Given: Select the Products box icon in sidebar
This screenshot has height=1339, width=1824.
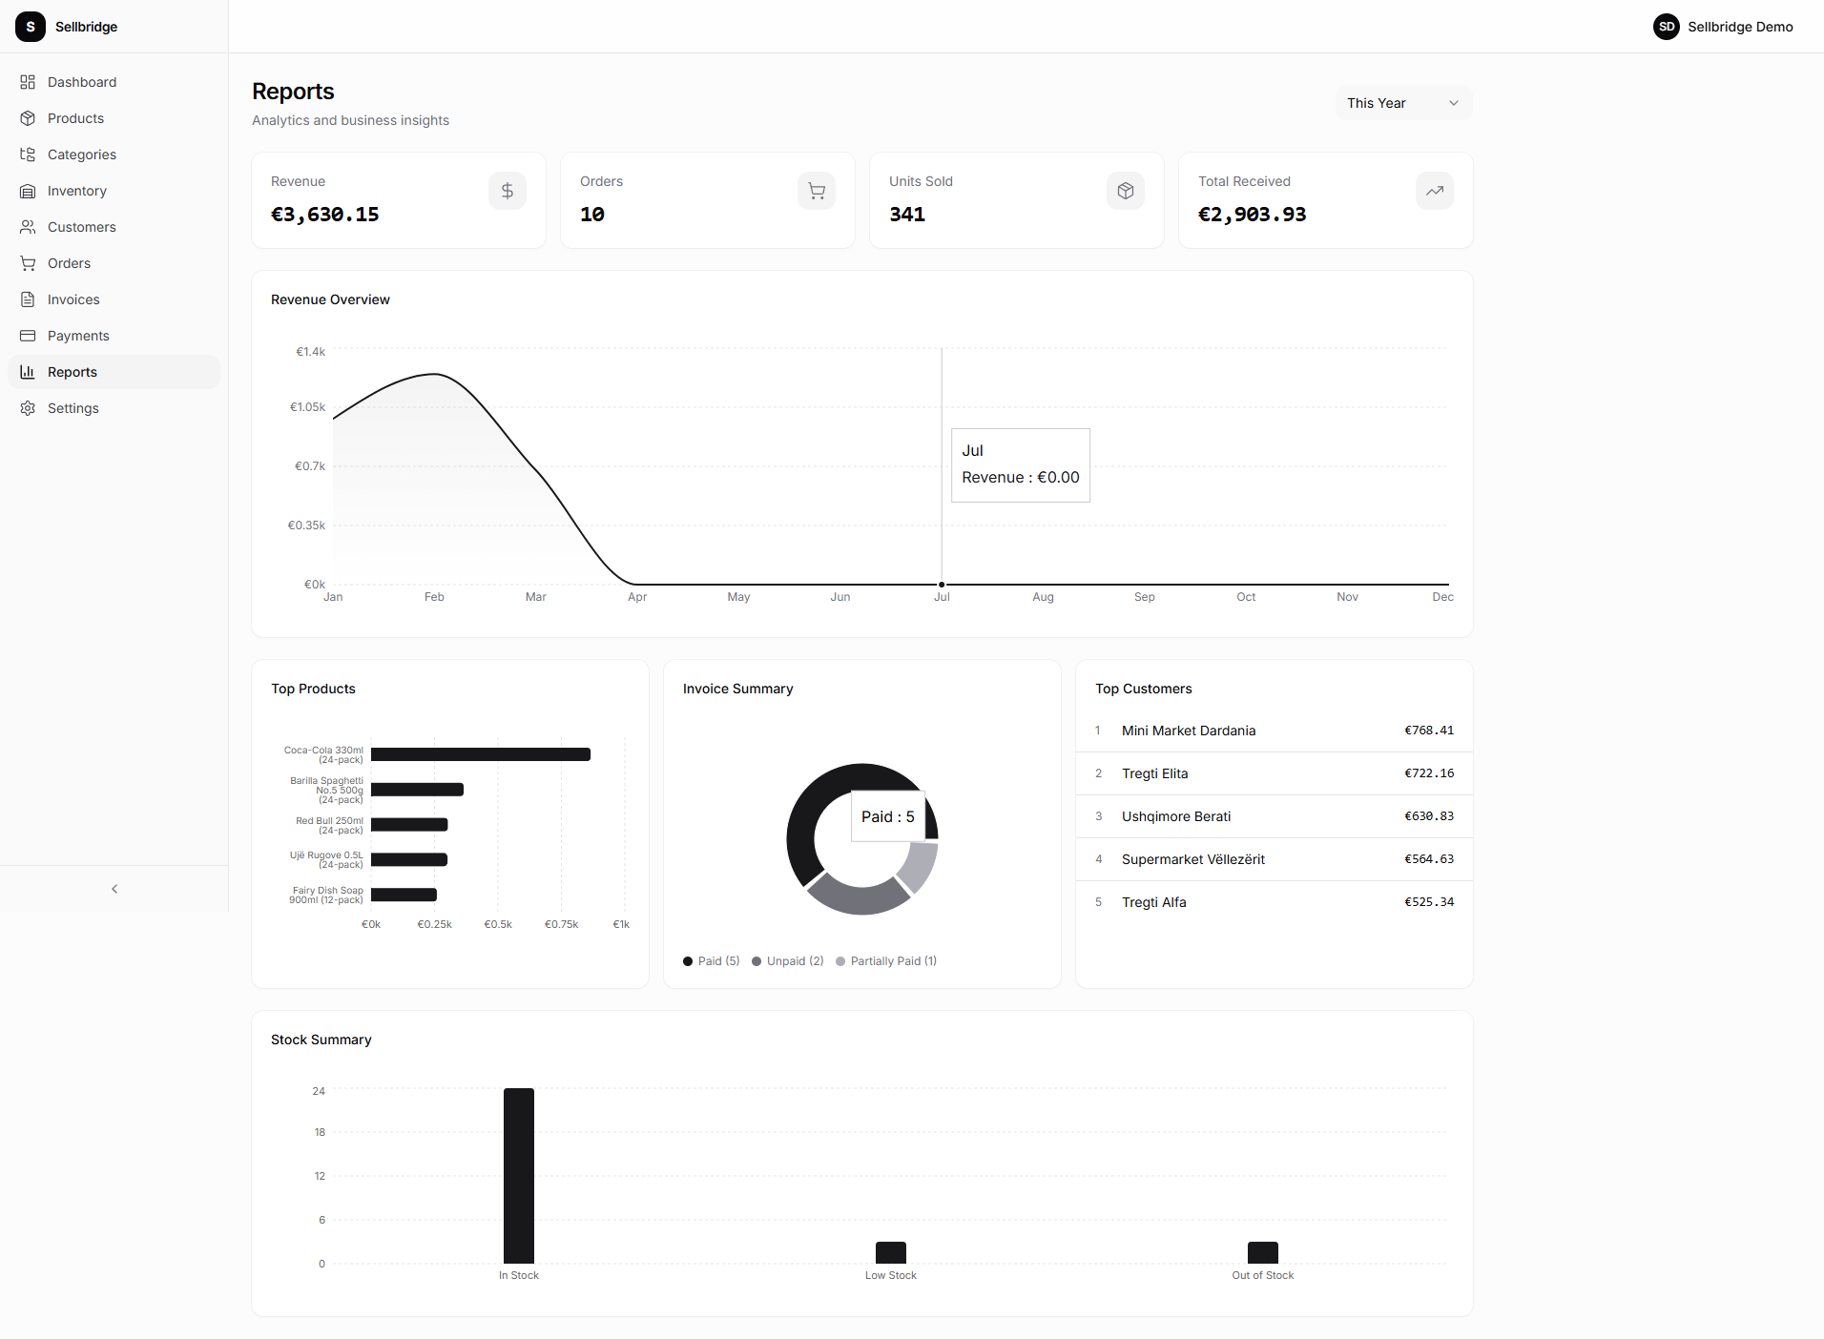Looking at the screenshot, I should 29,118.
